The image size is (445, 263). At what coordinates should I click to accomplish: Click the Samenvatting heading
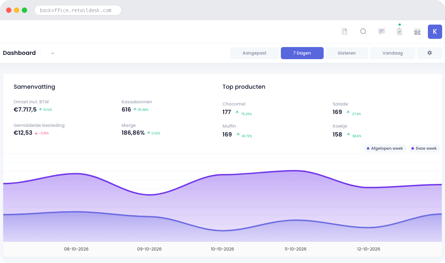pos(34,87)
